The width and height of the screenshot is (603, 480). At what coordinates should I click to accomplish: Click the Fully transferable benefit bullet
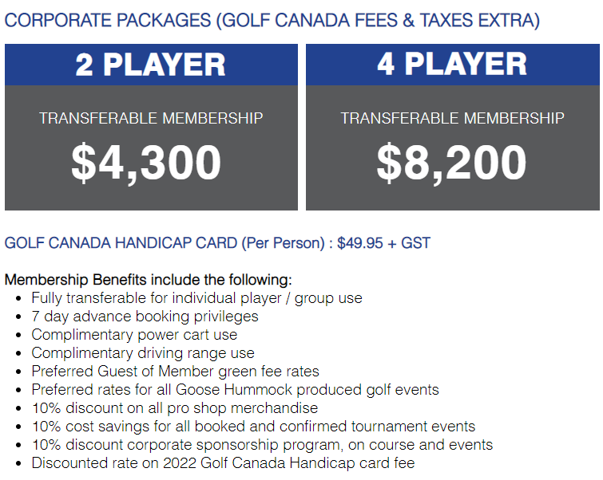point(197,298)
